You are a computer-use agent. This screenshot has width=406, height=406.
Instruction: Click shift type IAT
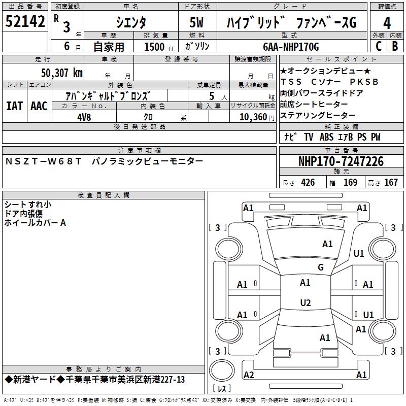coord(15,106)
